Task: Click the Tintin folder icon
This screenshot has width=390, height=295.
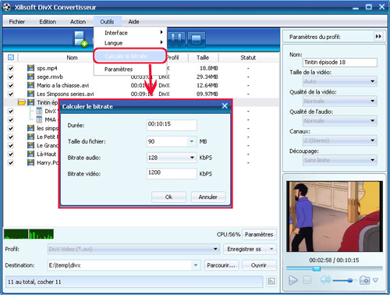Action: (22, 102)
